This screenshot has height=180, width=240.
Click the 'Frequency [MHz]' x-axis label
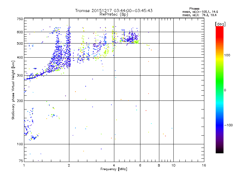pyautogui.click(x=114, y=169)
